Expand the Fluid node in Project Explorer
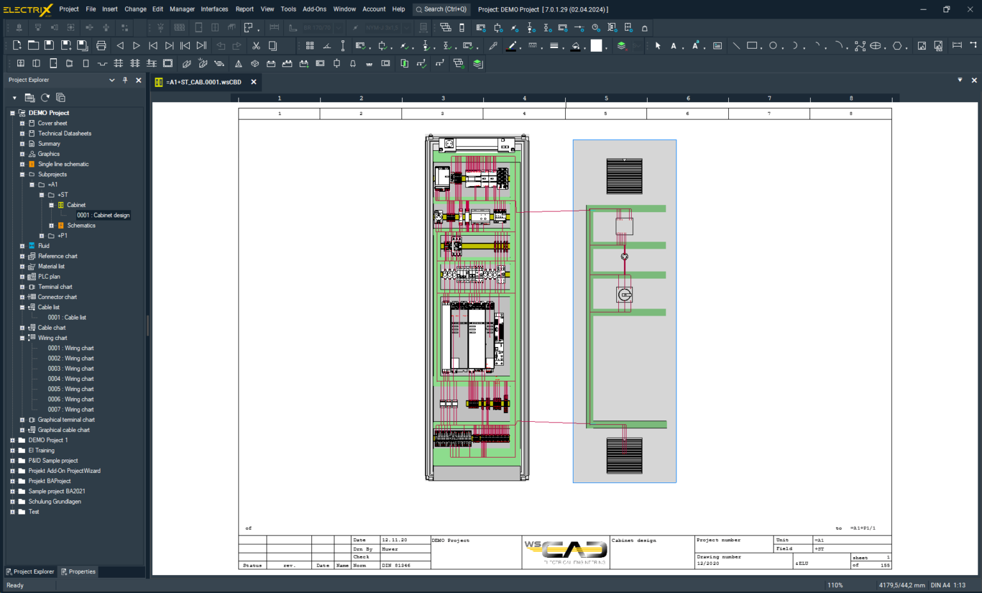 coord(21,245)
